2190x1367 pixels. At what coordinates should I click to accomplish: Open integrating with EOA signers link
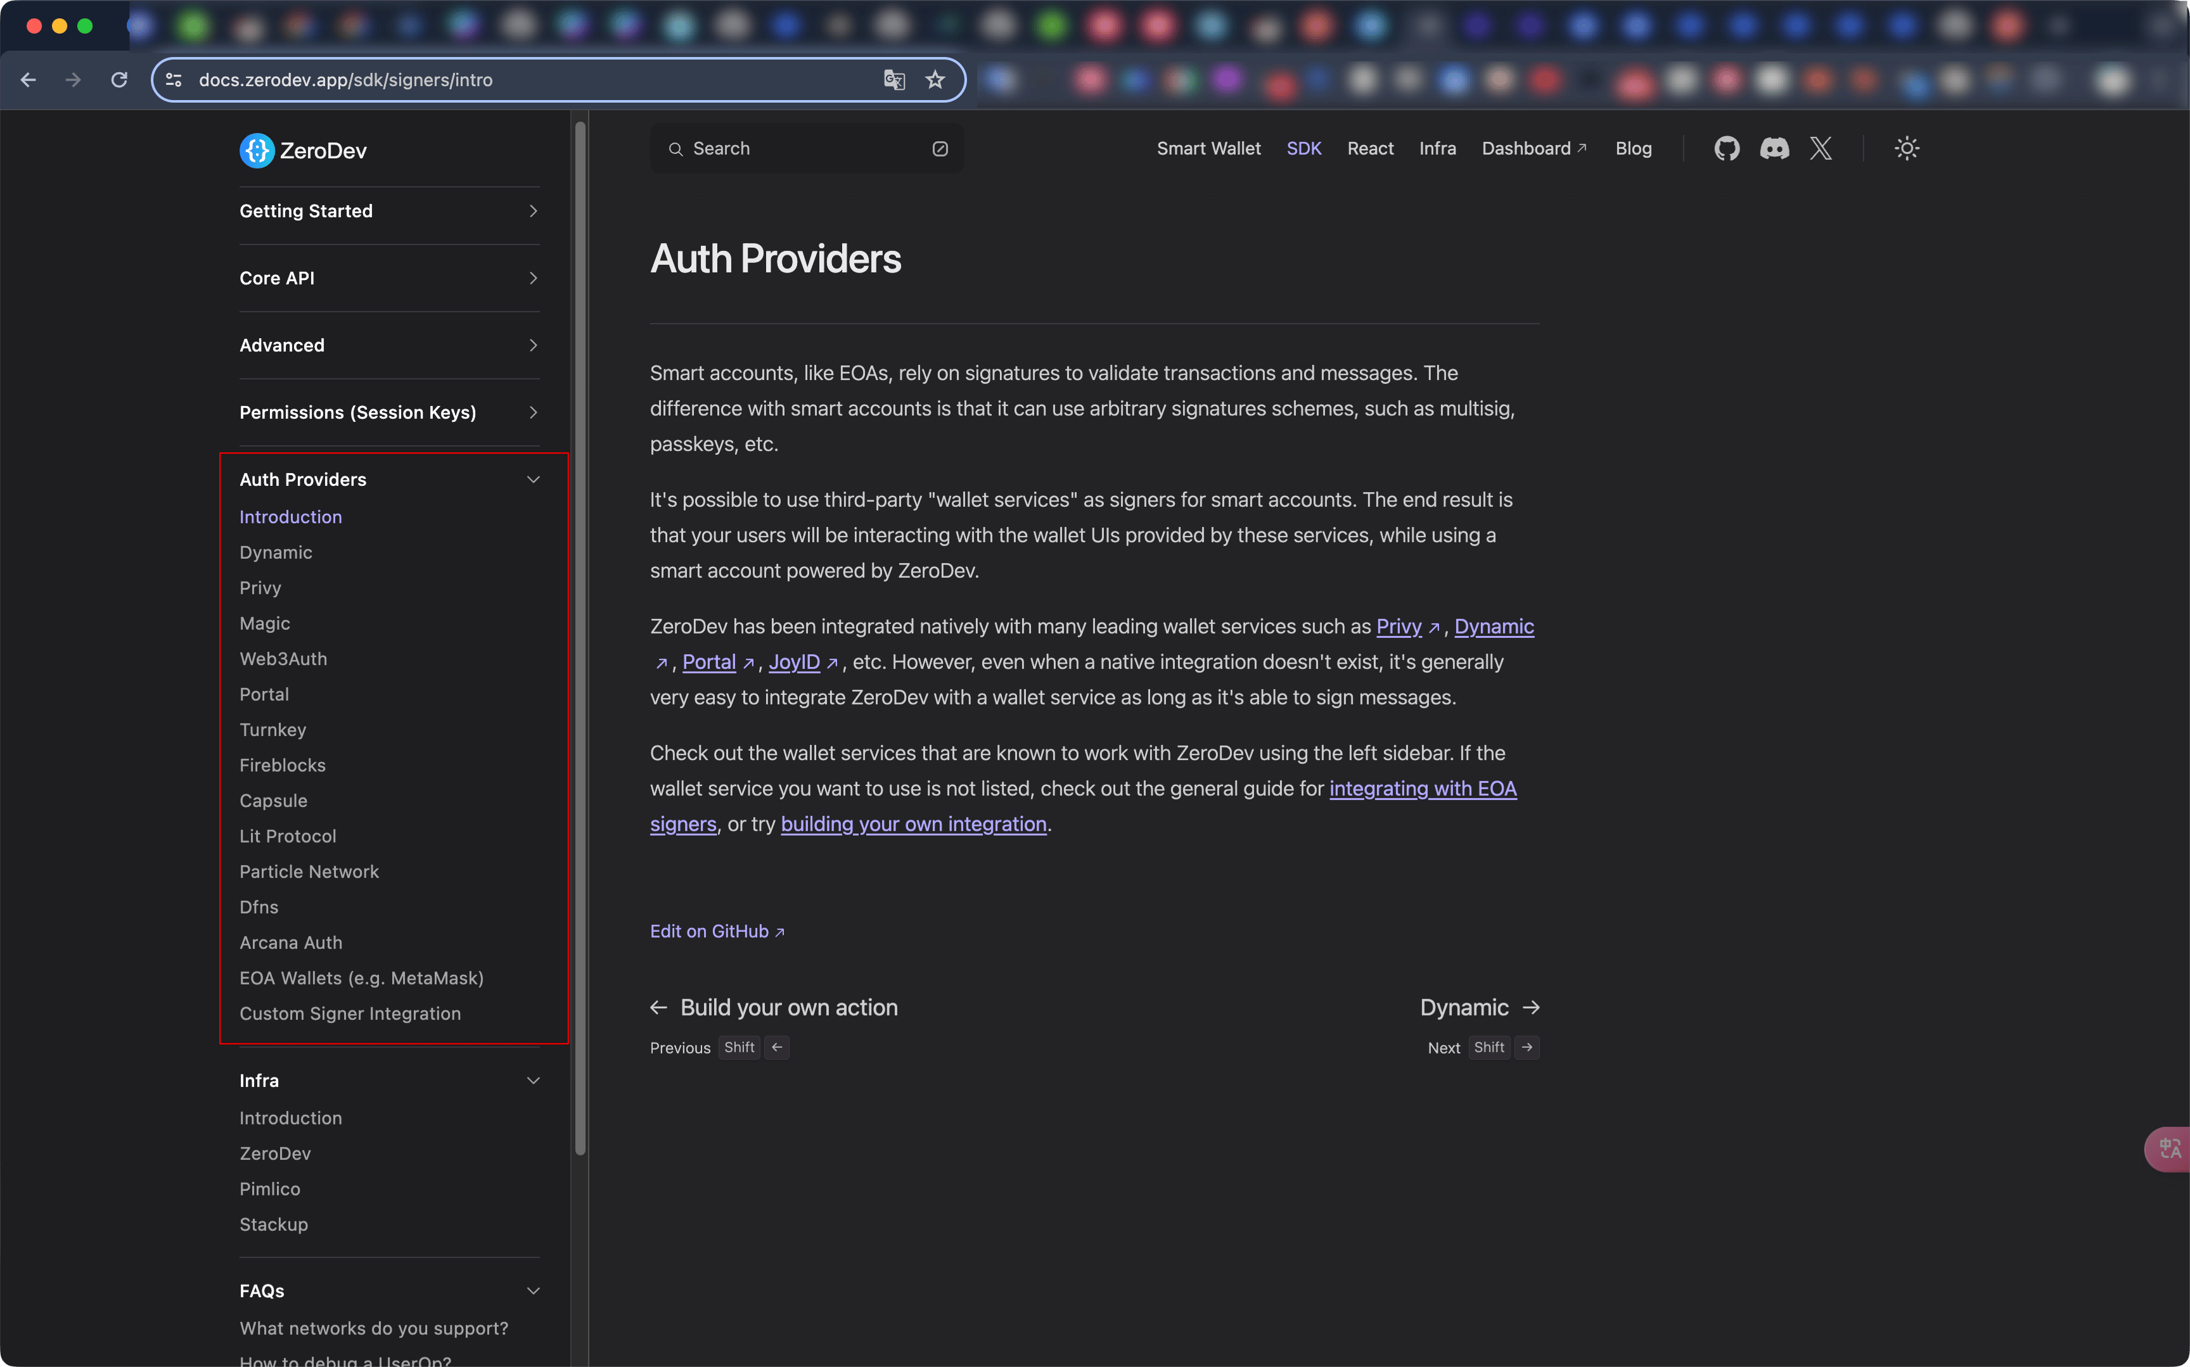click(x=1423, y=789)
